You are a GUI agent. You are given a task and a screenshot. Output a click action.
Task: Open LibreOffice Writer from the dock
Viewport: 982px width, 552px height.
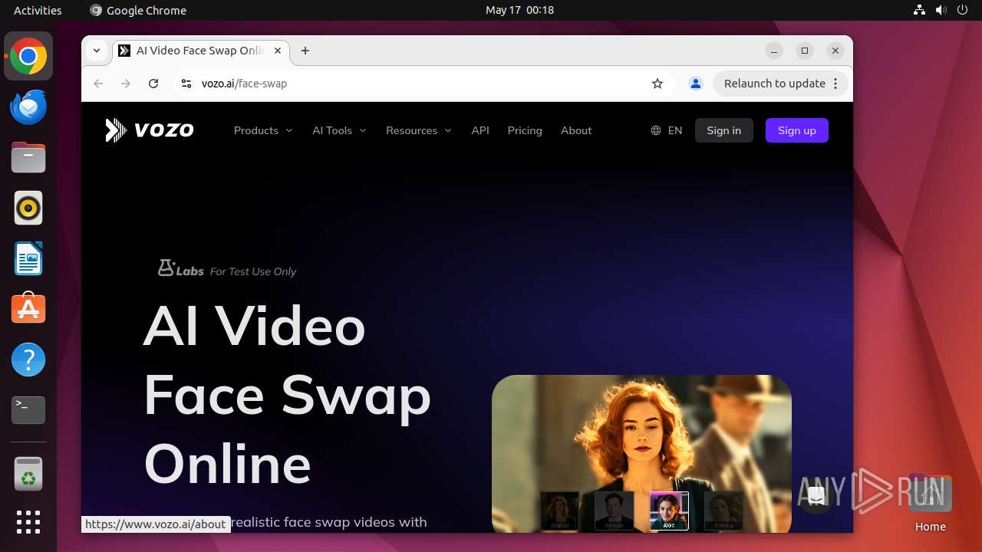[28, 258]
